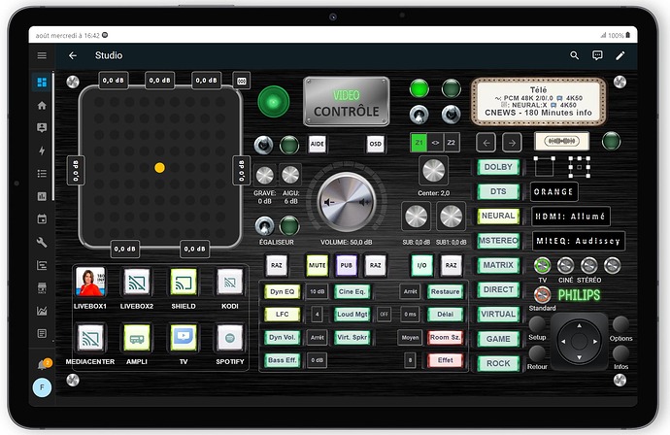Click the LIVEBOX1 channel thumbnail
The width and height of the screenshot is (670, 435).
pos(90,282)
